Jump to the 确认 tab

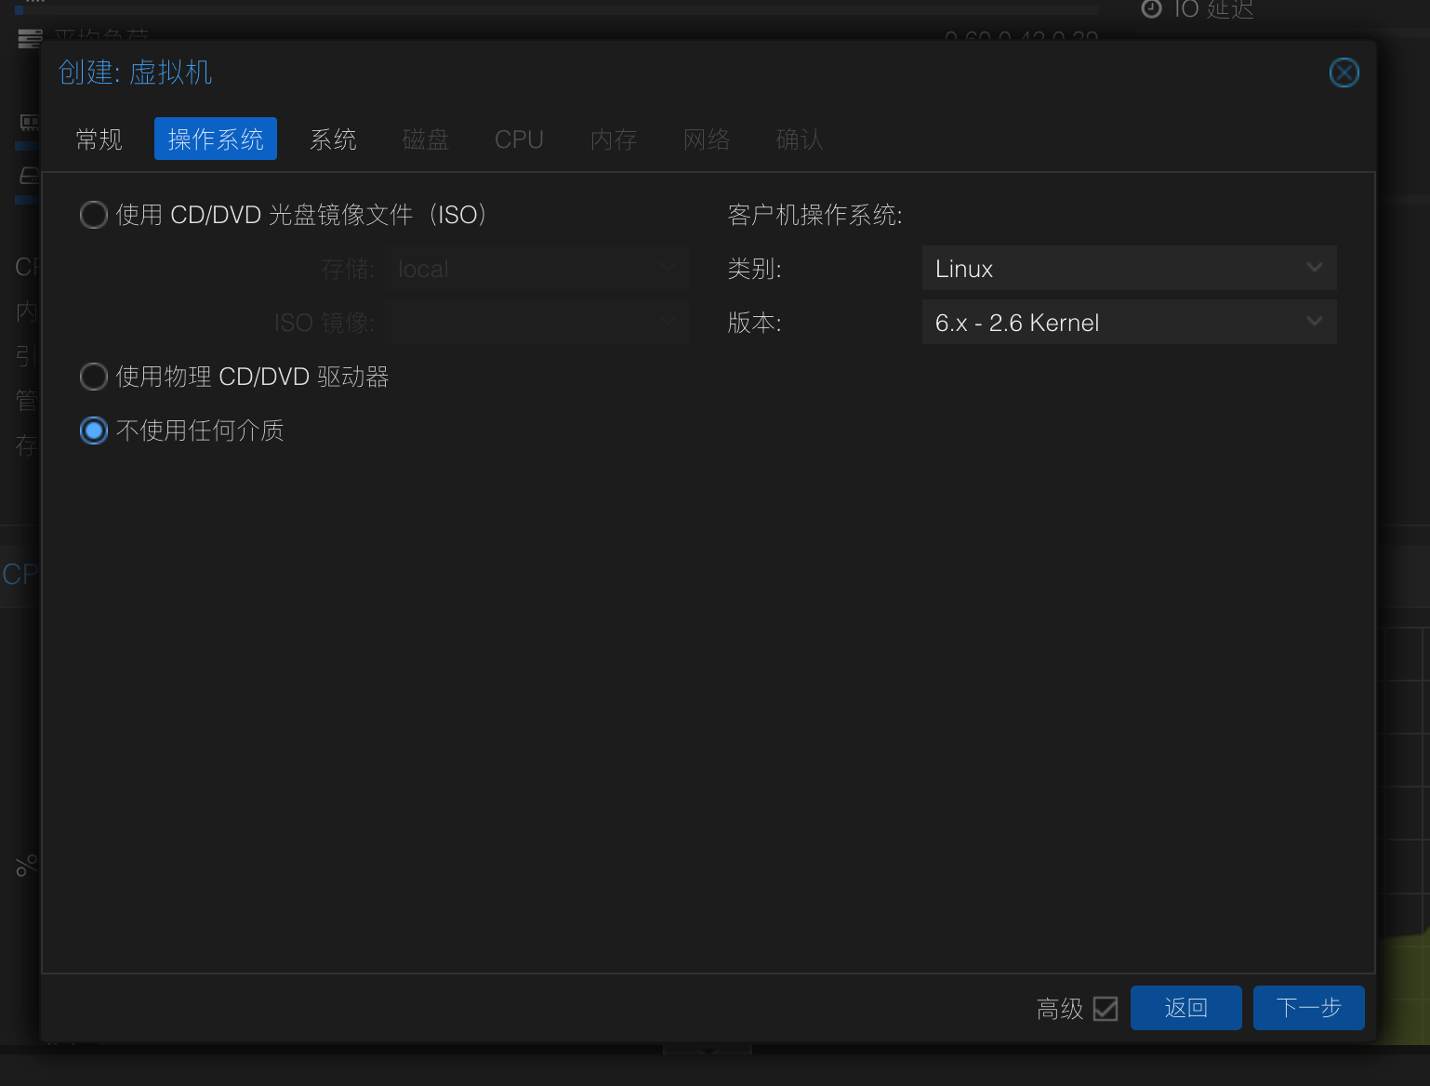800,139
